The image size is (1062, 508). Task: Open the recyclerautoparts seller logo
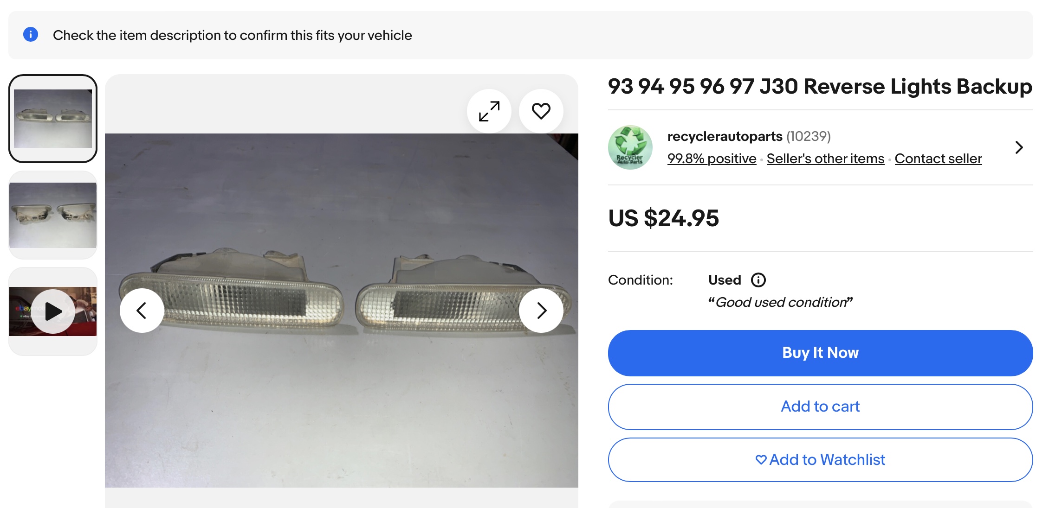point(630,147)
